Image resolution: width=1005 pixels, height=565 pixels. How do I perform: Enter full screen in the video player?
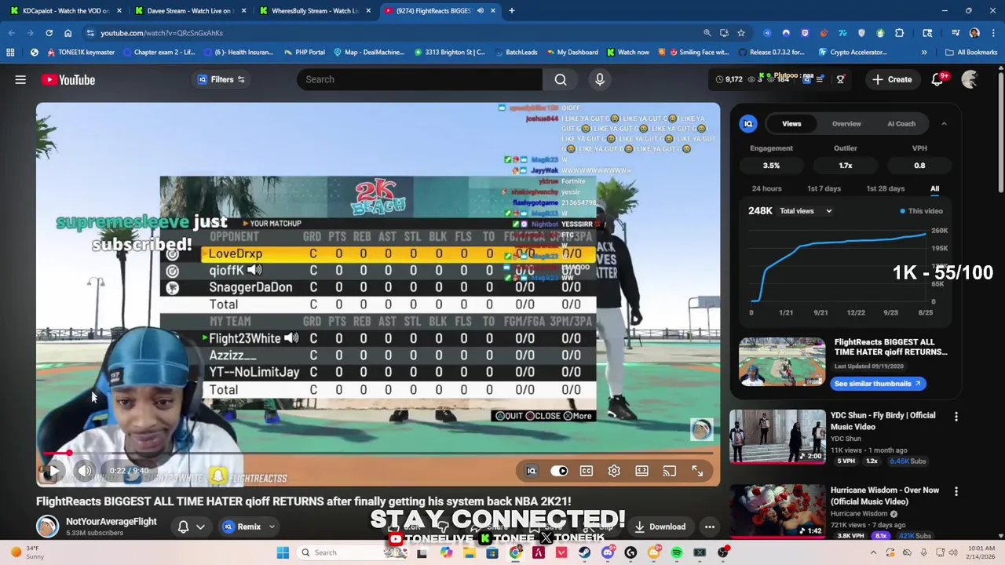click(x=697, y=471)
